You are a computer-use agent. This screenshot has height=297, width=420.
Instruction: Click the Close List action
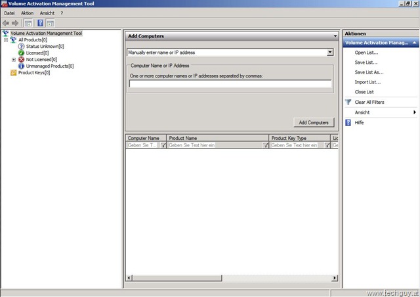(364, 92)
